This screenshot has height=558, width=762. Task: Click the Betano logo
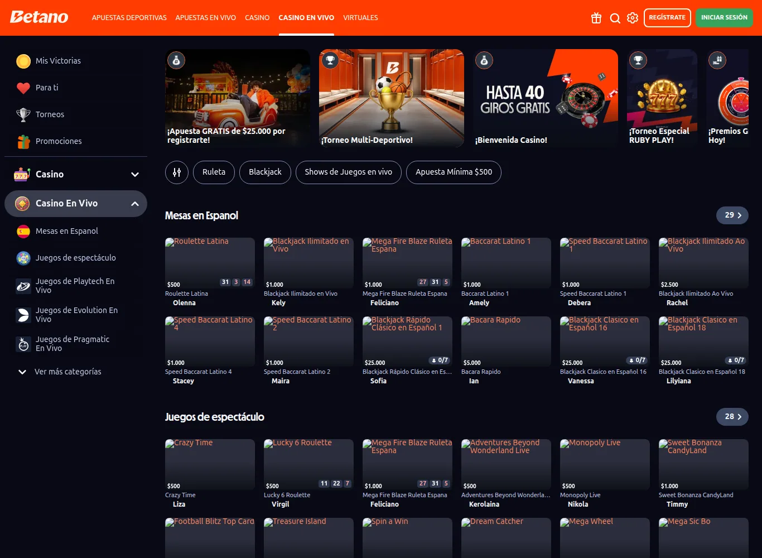point(39,17)
